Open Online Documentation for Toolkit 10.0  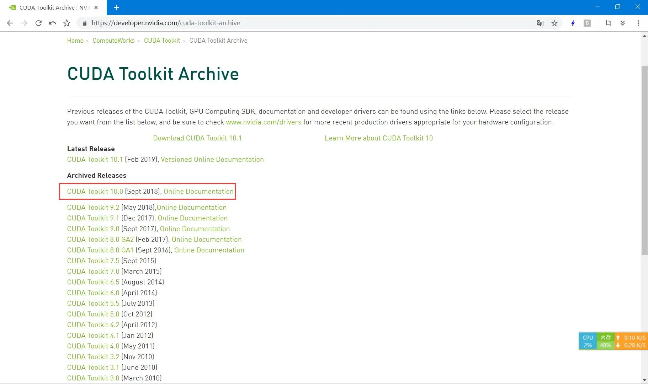(x=198, y=191)
